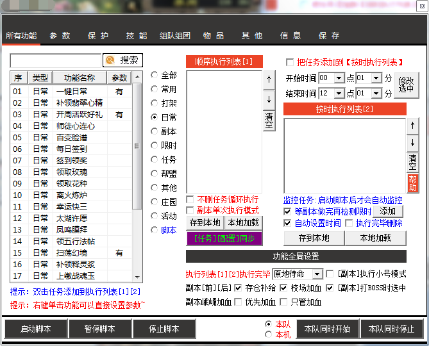Toggle 存仓补给 checkbox
429x346 pixels.
pos(238,288)
